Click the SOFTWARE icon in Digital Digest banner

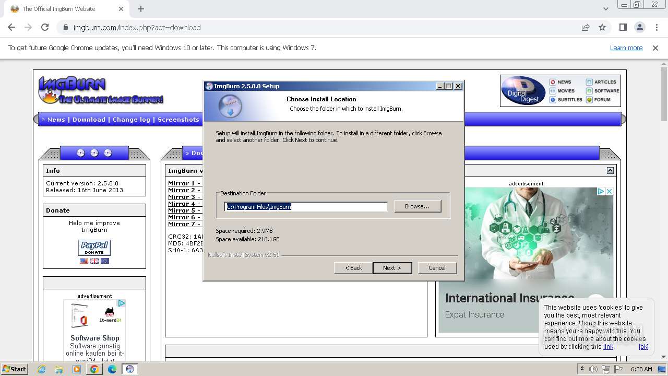point(589,91)
